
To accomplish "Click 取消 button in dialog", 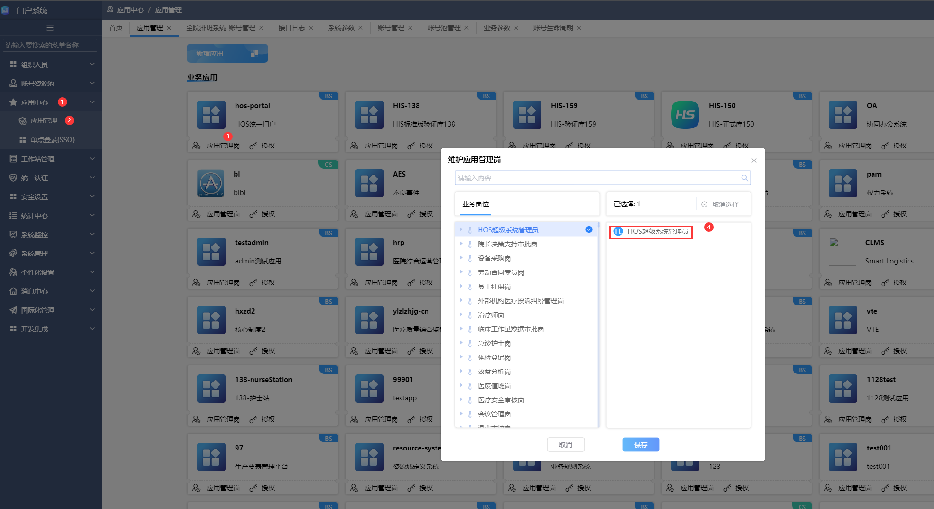I will [566, 445].
